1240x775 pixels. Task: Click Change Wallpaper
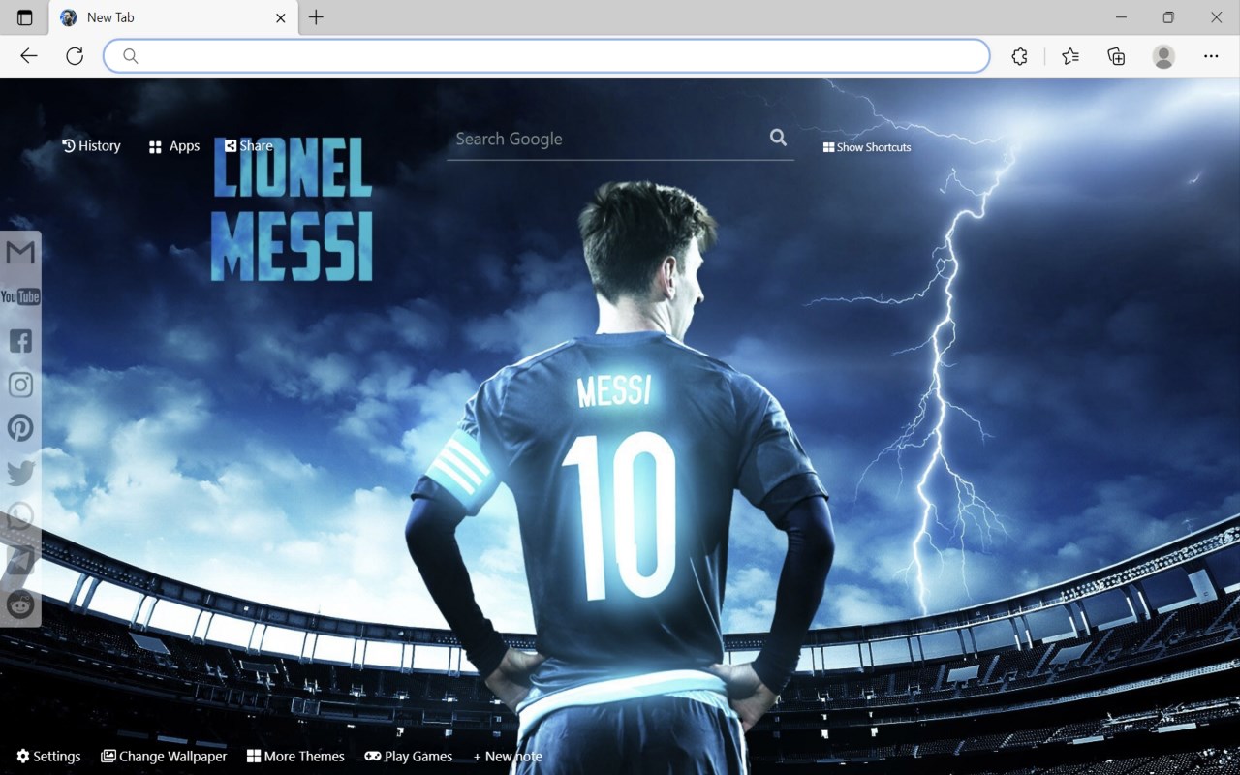click(164, 757)
